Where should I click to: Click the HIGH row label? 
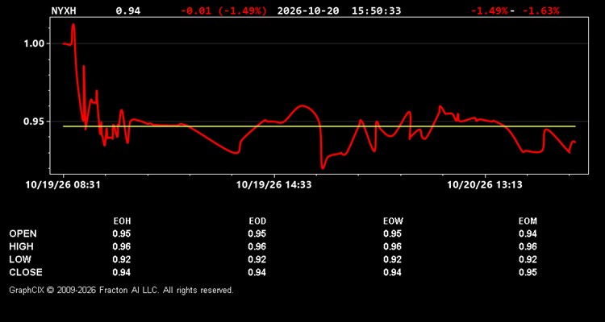(21, 246)
